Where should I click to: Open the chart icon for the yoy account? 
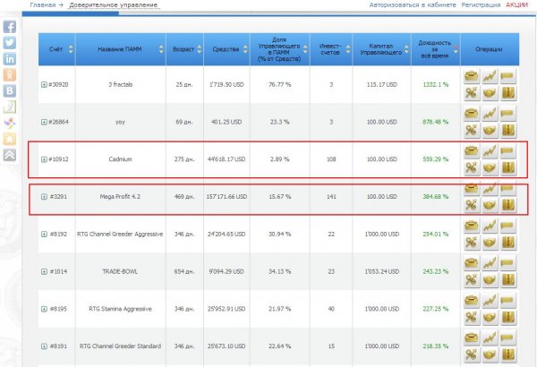coord(490,113)
